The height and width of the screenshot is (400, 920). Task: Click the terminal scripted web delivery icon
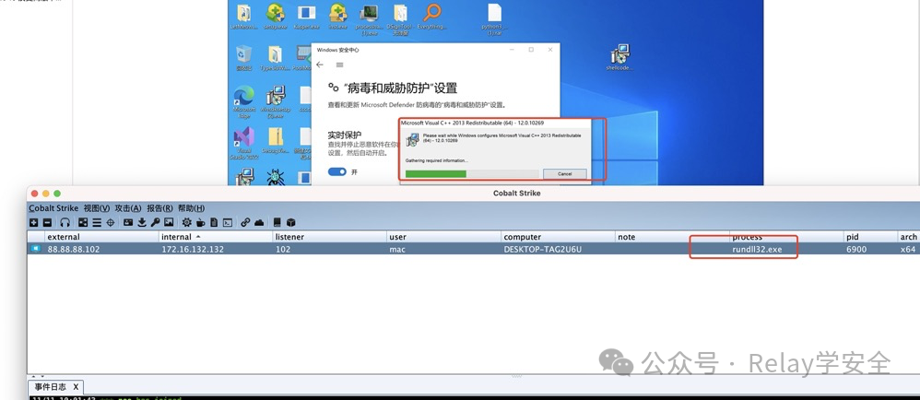click(x=228, y=222)
